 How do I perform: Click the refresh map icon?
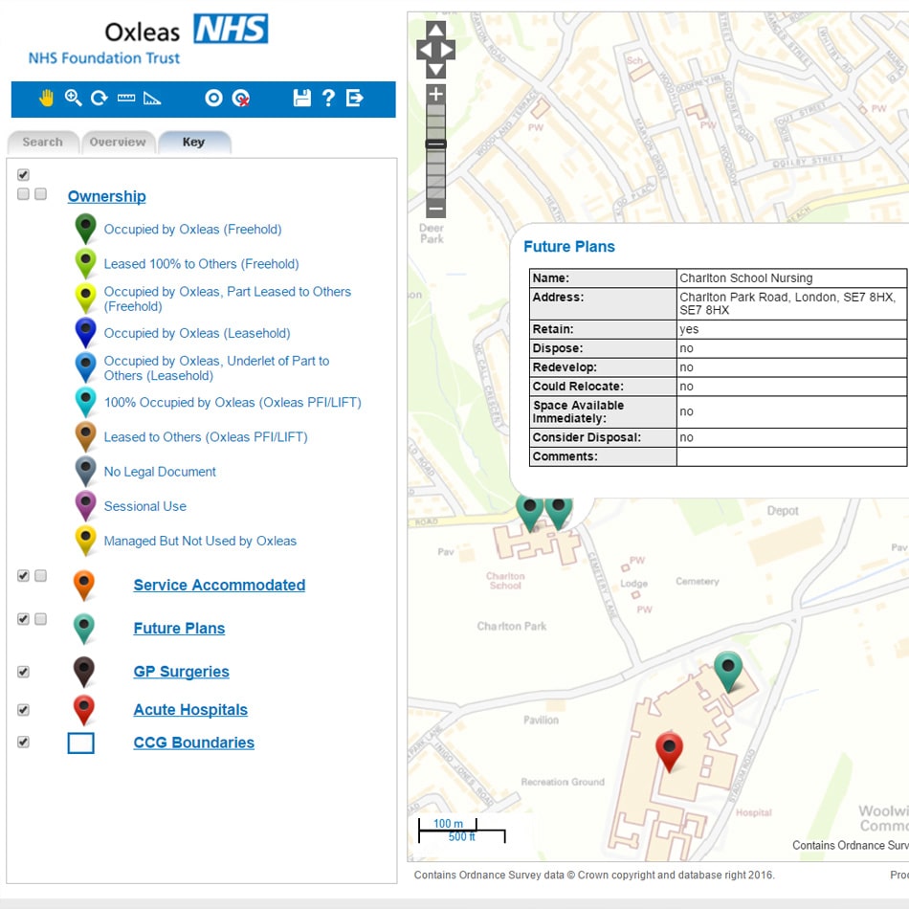point(99,98)
